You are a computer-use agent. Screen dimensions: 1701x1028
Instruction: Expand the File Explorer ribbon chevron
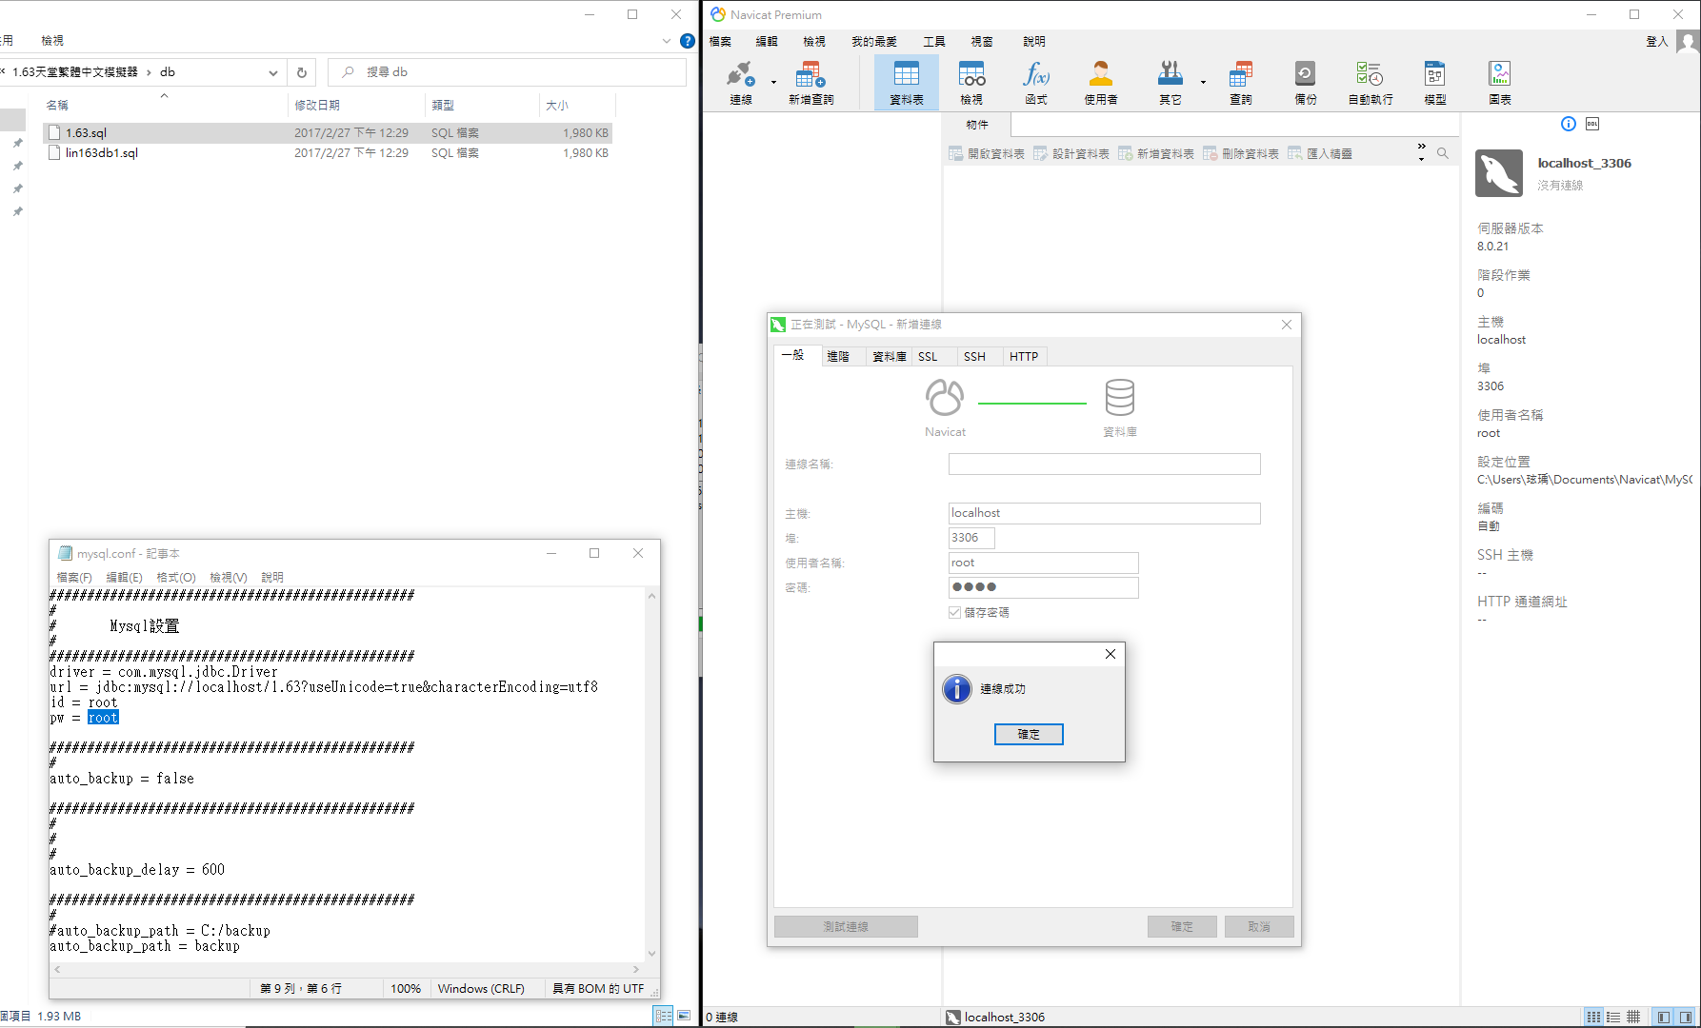[667, 41]
